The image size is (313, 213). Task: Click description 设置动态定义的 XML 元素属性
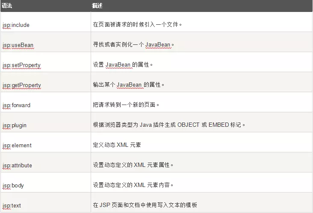133,165
